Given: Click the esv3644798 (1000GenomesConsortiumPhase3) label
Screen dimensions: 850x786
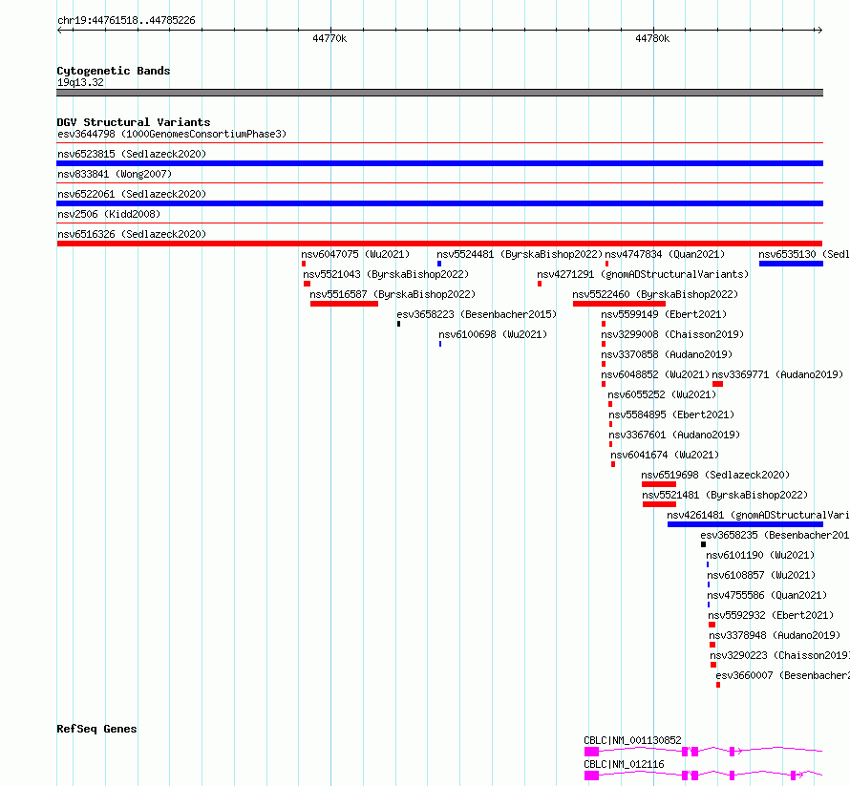Looking at the screenshot, I should click(x=172, y=134).
